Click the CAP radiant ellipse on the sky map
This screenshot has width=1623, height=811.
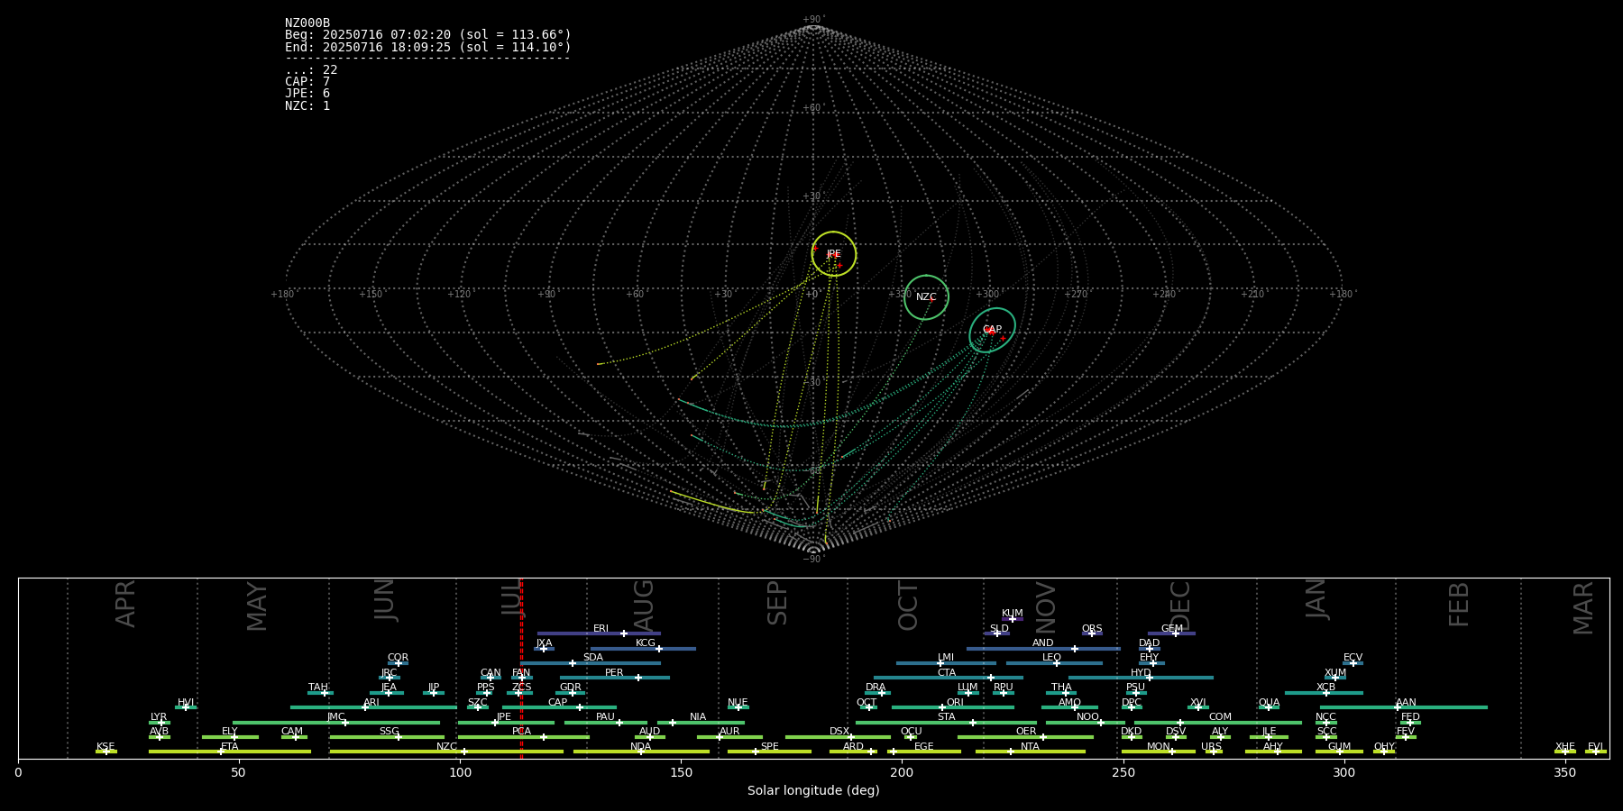(992, 330)
